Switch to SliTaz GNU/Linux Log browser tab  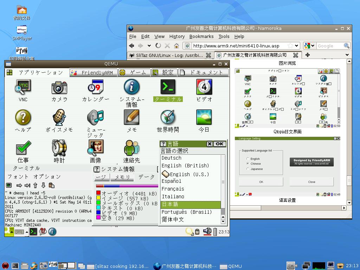(169, 55)
